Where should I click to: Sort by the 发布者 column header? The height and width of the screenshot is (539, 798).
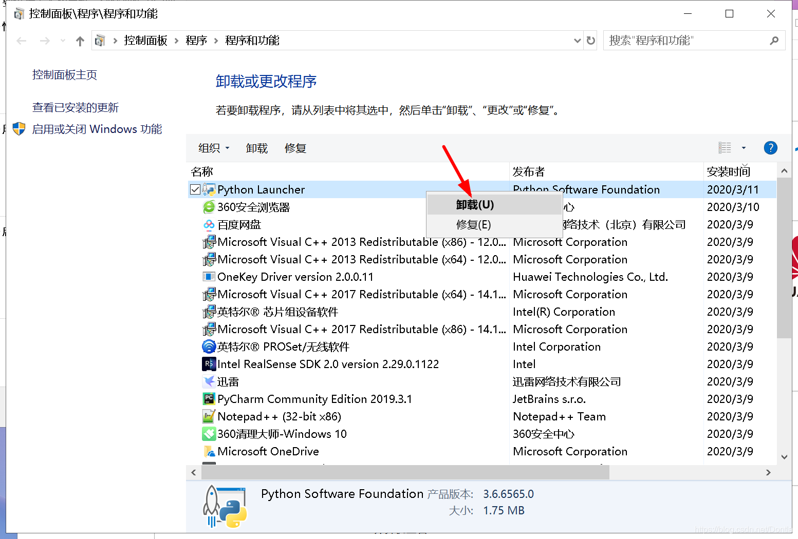[606, 171]
